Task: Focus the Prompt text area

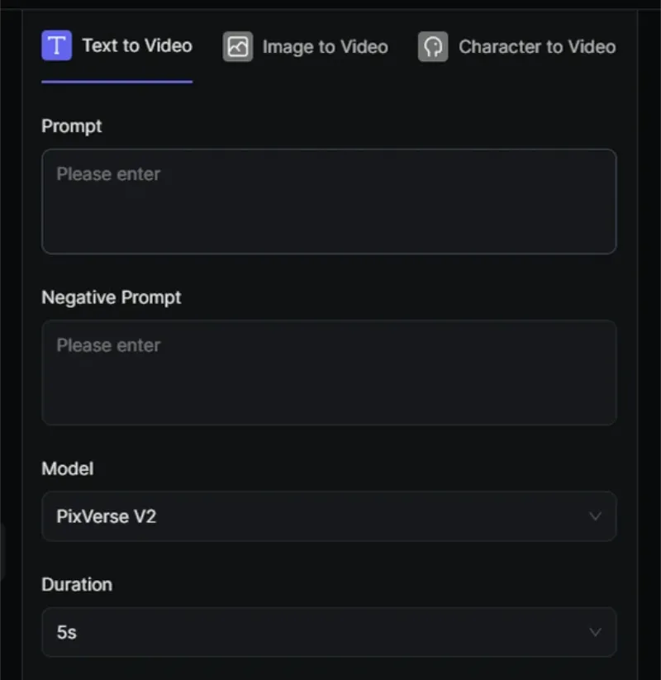Action: pos(329,202)
